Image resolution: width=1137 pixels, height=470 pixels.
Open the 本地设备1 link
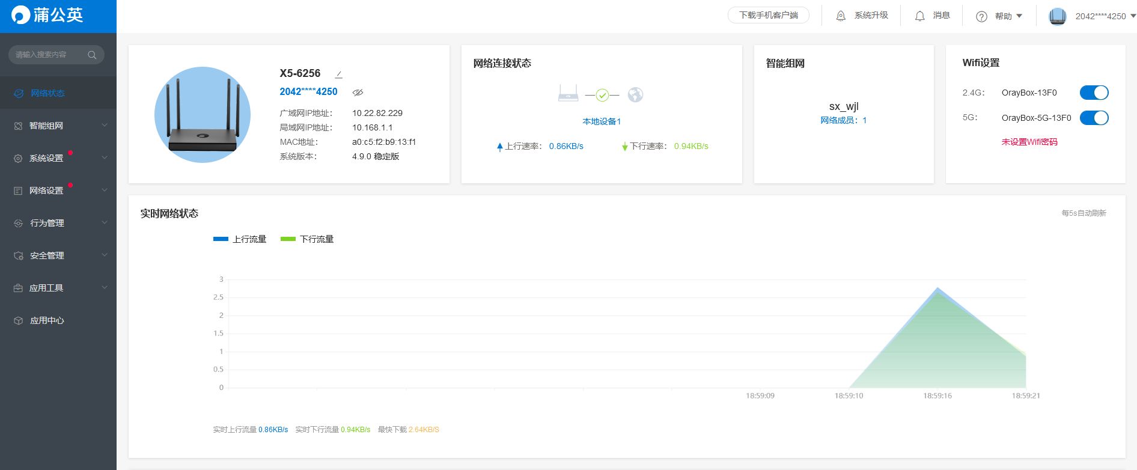[x=602, y=121]
